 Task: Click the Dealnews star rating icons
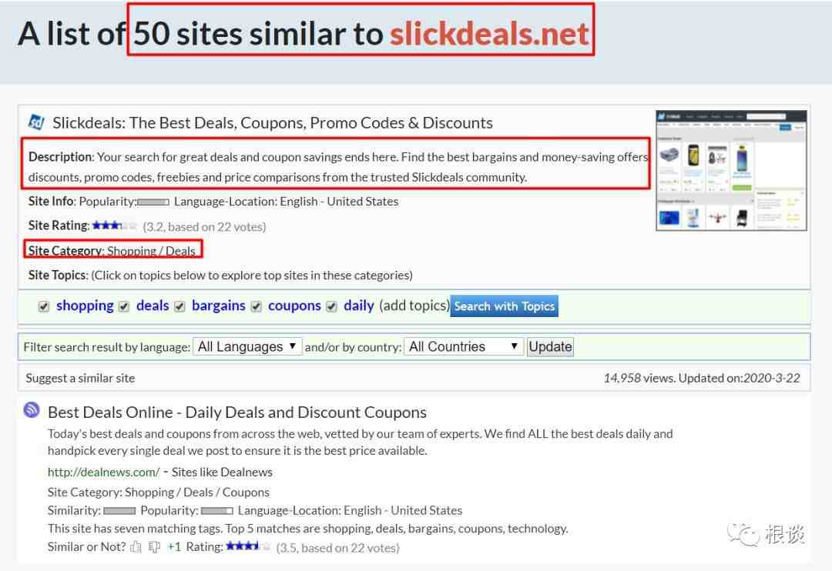248,546
